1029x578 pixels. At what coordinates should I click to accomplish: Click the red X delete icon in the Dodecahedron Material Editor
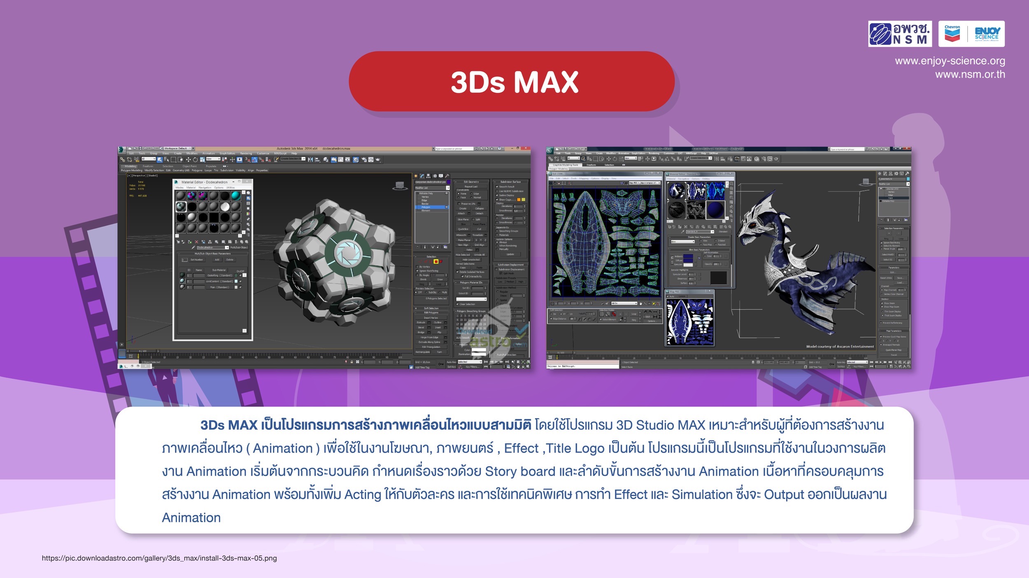196,242
